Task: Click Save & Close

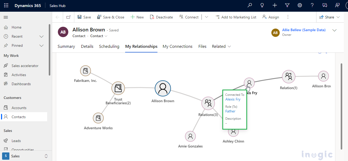Action: point(111,17)
